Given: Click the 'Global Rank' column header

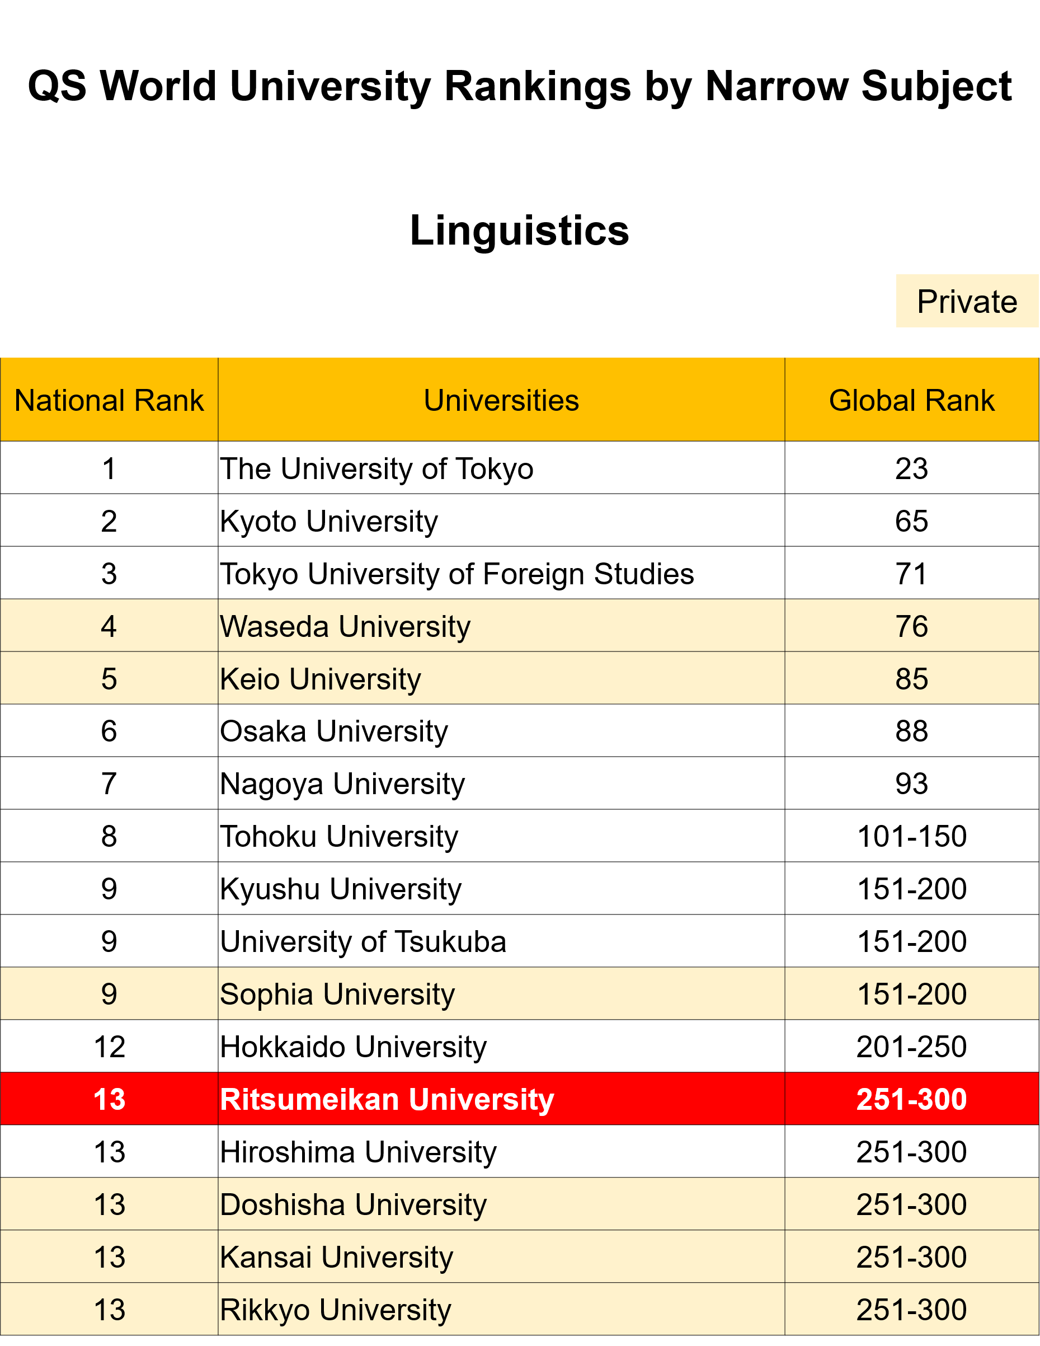Looking at the screenshot, I should click(911, 401).
